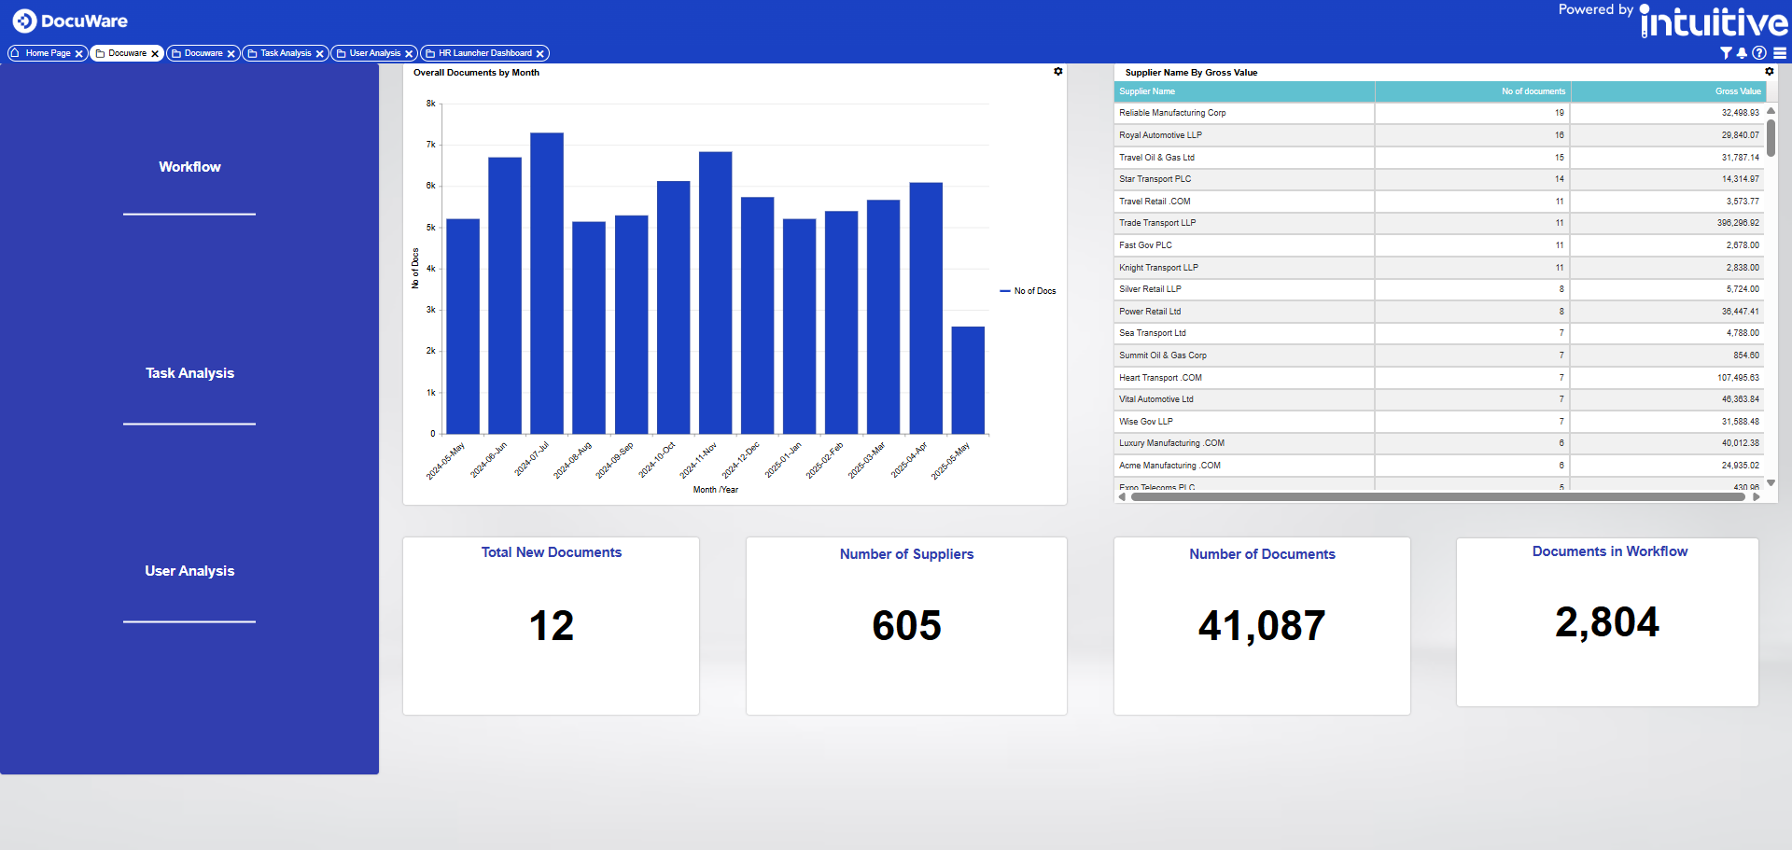Sort table by Supplier Name column header
Screen dimensions: 1792x850
(1244, 91)
